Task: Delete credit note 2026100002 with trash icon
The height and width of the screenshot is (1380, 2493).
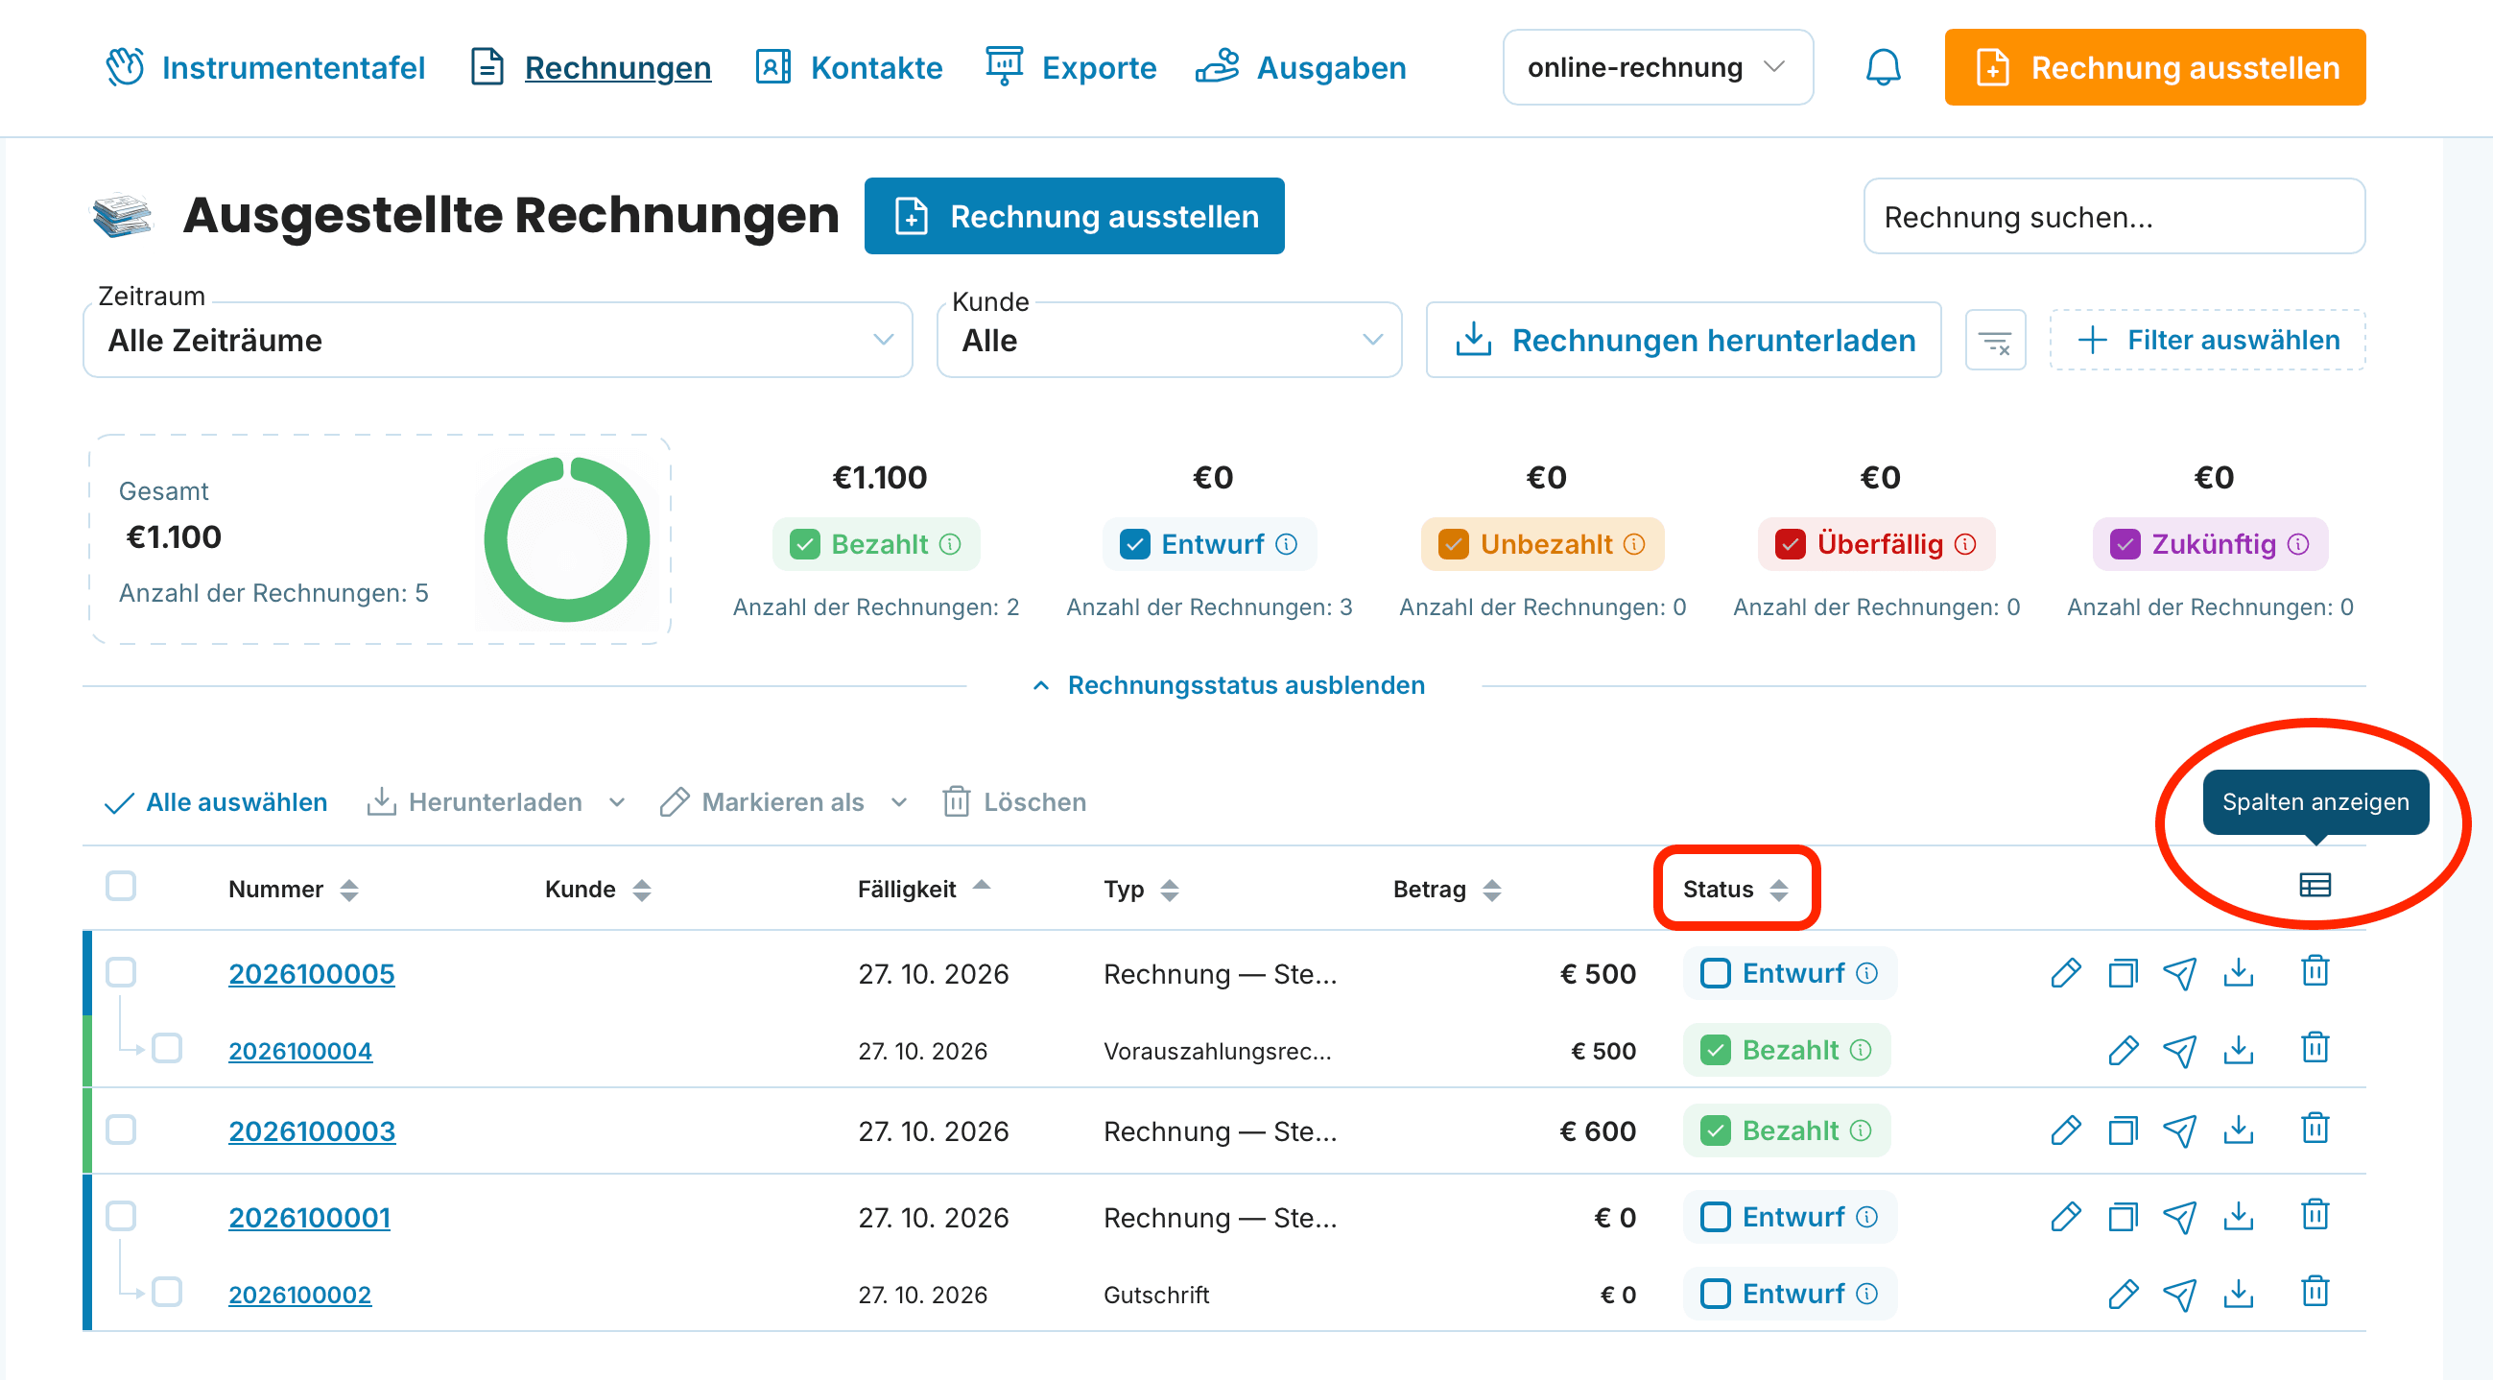Action: tap(2315, 1292)
